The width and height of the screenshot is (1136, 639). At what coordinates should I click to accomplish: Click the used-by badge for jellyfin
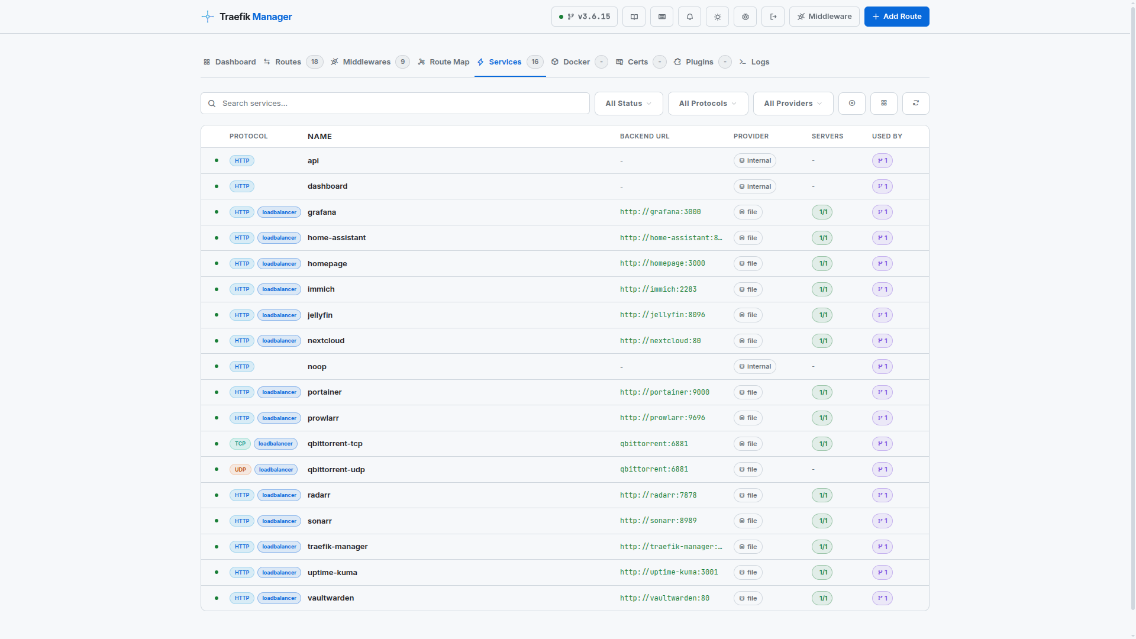(x=882, y=315)
